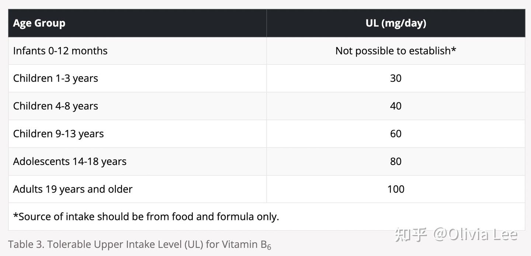Select the Children 4-8 years row label

point(55,106)
